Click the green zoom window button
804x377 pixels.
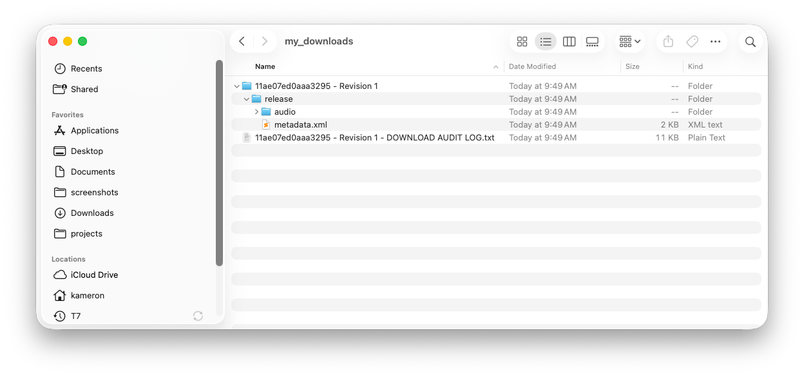82,41
